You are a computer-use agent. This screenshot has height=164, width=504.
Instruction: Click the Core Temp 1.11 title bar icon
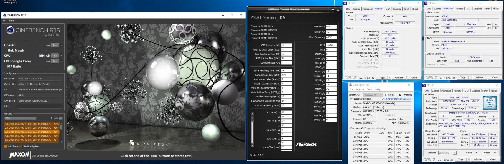coord(351,85)
